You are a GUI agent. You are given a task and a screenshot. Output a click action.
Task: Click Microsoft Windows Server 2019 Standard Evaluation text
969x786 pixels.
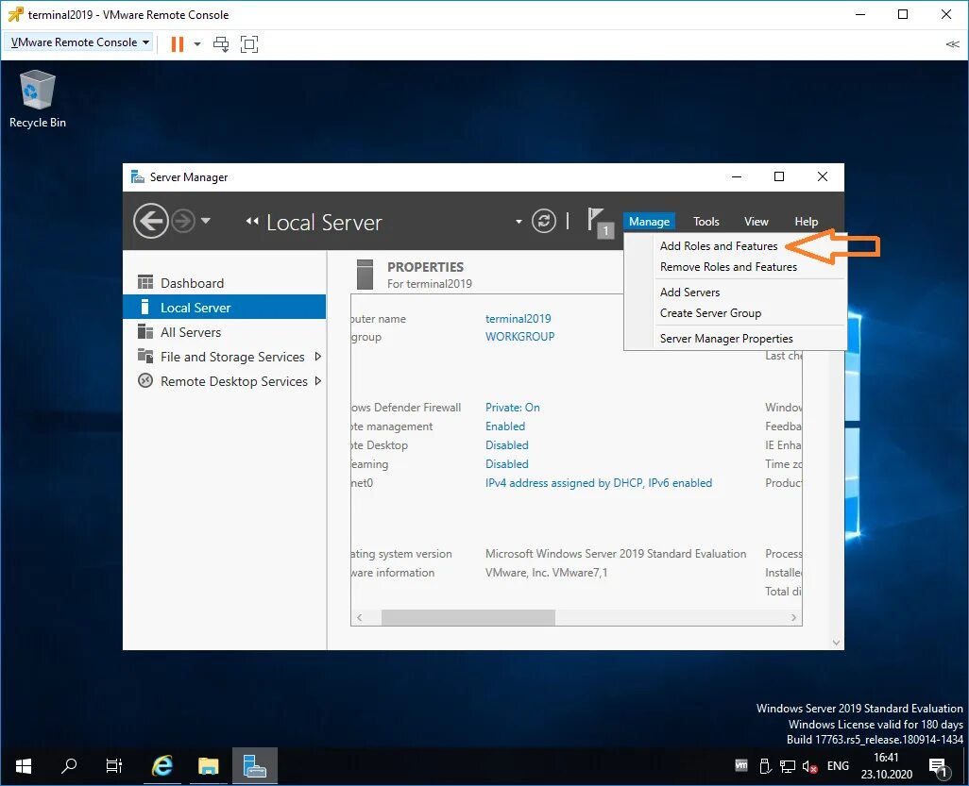pyautogui.click(x=616, y=553)
